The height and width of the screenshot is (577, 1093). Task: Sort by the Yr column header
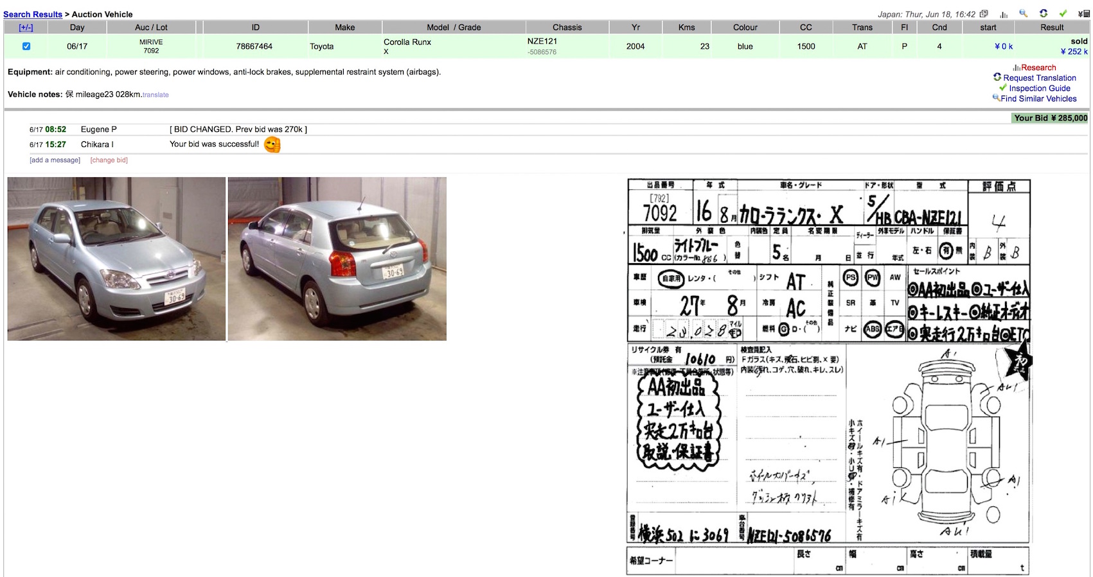[635, 28]
